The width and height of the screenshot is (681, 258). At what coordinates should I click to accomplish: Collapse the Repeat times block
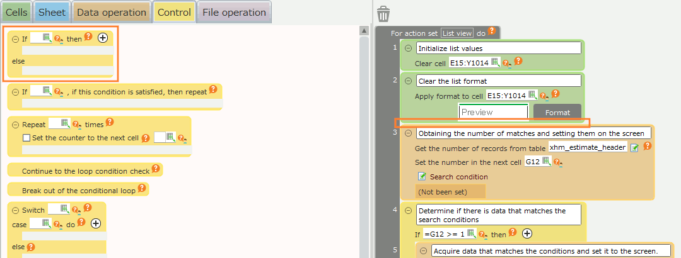coord(15,125)
